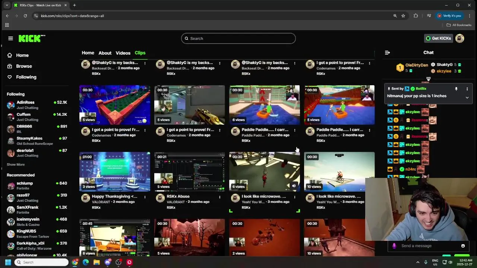Open the hamburger sidebar menu
This screenshot has width=477, height=268.
(10, 38)
